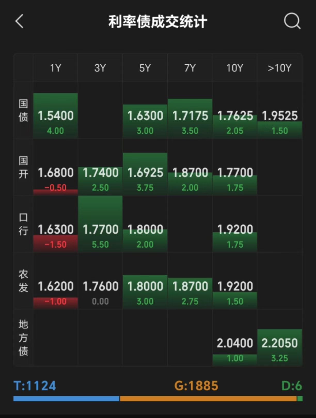316x418 pixels.
Task: Tap the orange G:1885 bar segment
Action: click(208, 399)
